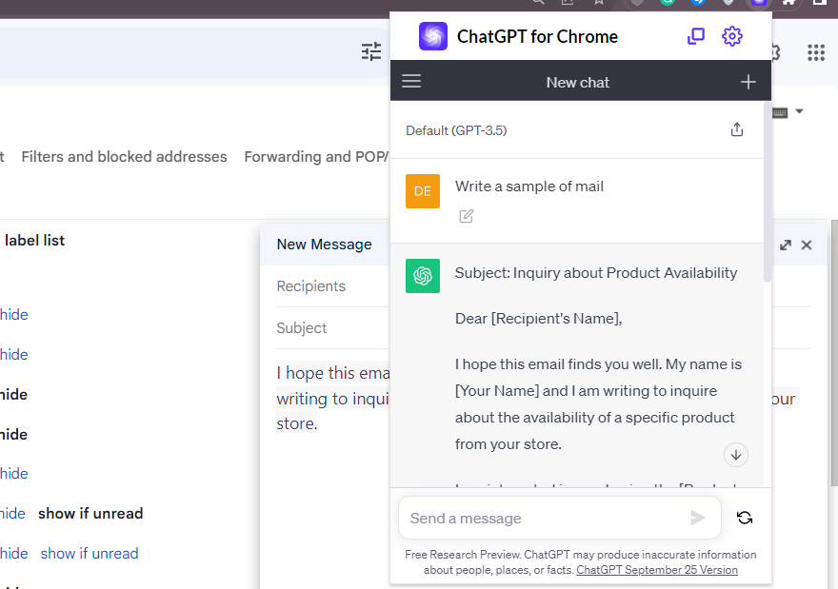The width and height of the screenshot is (838, 589).
Task: Click the Gmail page vertical scrollbar
Action: [834, 352]
